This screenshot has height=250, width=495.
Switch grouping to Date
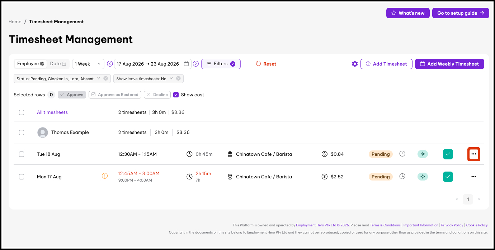pos(58,64)
